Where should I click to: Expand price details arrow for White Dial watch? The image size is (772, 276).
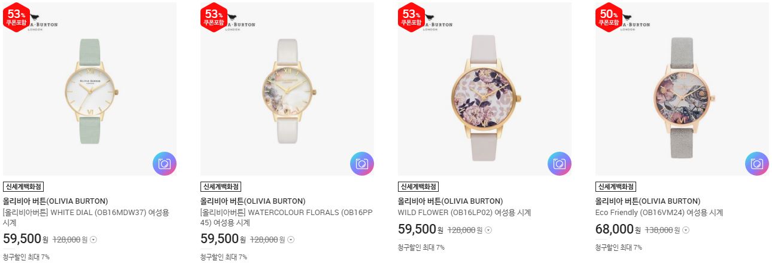(x=93, y=240)
